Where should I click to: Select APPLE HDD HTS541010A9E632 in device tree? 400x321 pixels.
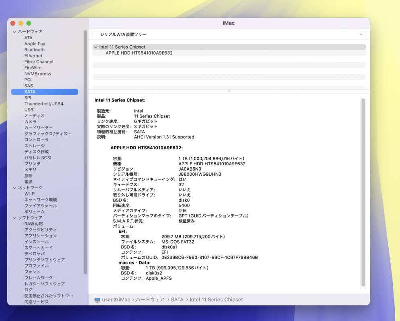click(x=139, y=53)
